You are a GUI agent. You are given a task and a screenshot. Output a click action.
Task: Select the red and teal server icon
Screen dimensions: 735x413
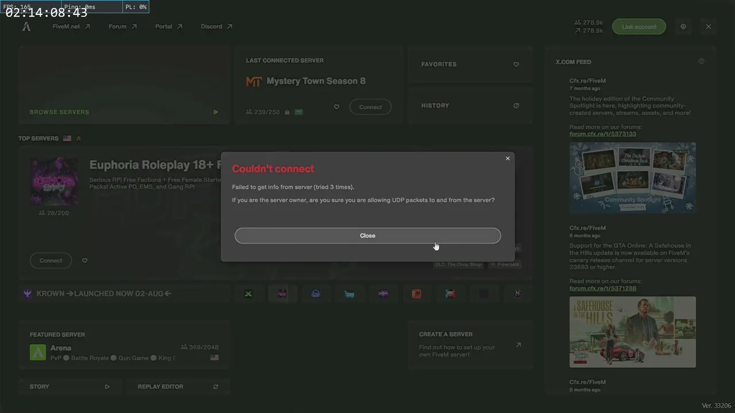point(450,294)
